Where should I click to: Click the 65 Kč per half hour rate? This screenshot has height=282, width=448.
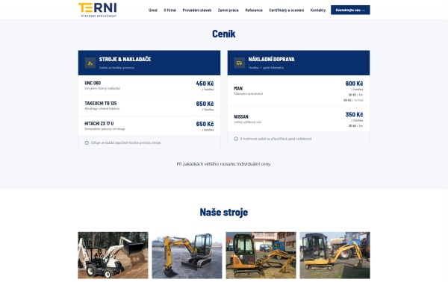(353, 100)
